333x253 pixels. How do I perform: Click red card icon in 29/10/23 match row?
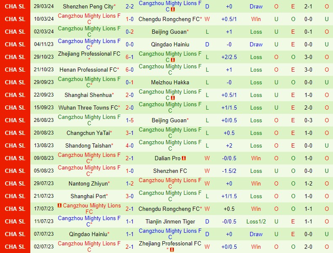point(173,60)
